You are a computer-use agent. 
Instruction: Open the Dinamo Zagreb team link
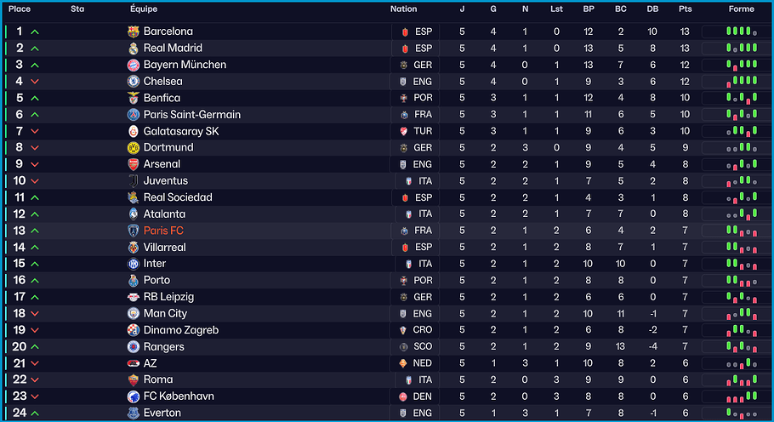coord(181,330)
